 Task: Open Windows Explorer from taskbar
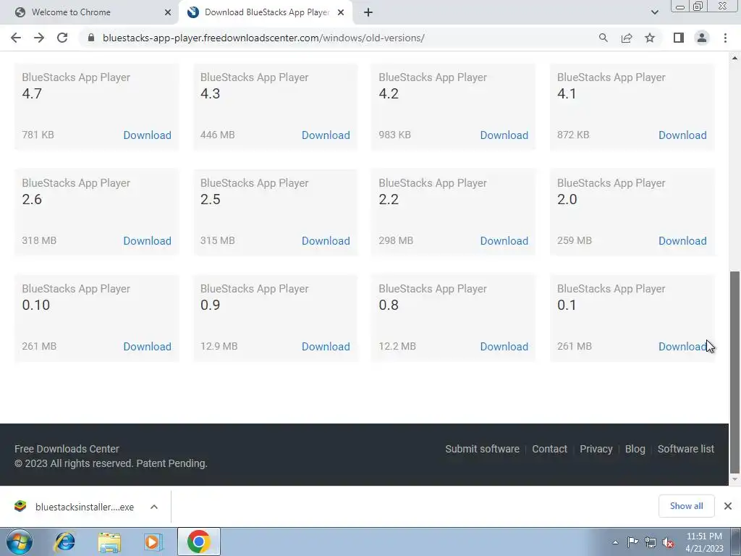pos(109,542)
